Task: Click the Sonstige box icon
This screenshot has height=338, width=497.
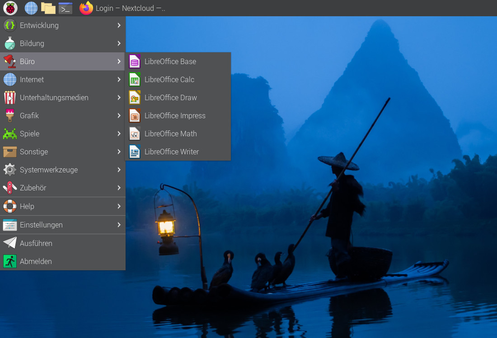Action: pyautogui.click(x=10, y=152)
